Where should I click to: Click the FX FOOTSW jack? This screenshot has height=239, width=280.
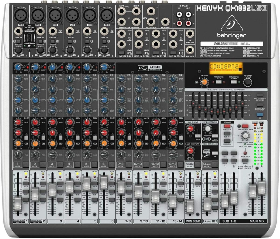(190, 34)
